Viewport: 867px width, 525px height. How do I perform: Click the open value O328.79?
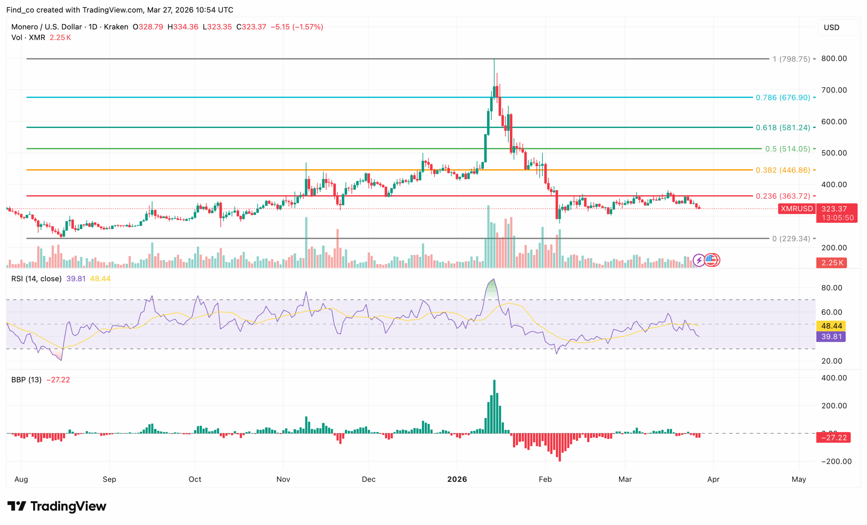tap(148, 27)
